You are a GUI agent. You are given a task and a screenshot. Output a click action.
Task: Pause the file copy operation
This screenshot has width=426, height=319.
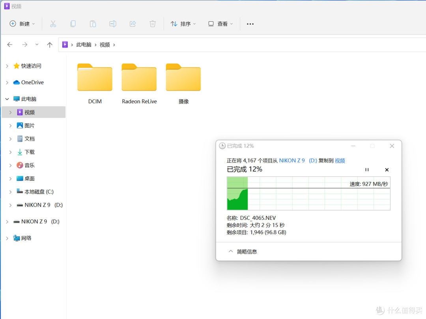coord(367,170)
